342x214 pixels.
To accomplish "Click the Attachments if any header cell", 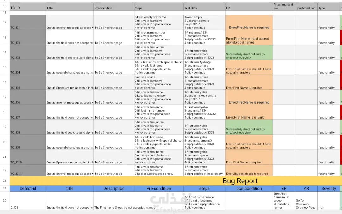I will point(284,7).
